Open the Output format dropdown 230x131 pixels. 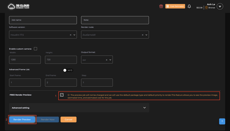coord(110,60)
